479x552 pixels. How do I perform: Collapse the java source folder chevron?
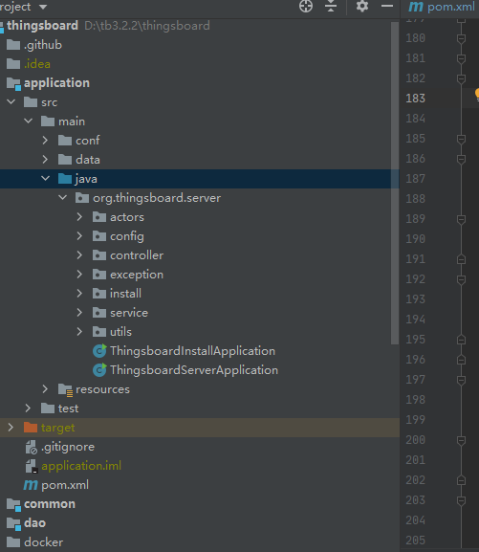(x=45, y=179)
